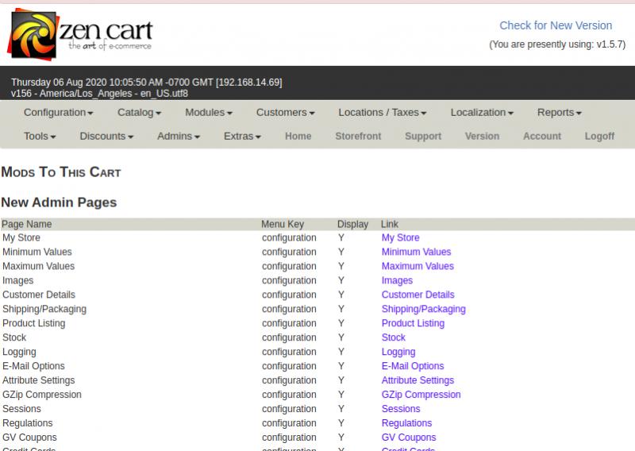Select Shipping/Packaging page name text
The width and height of the screenshot is (635, 451).
(x=44, y=309)
